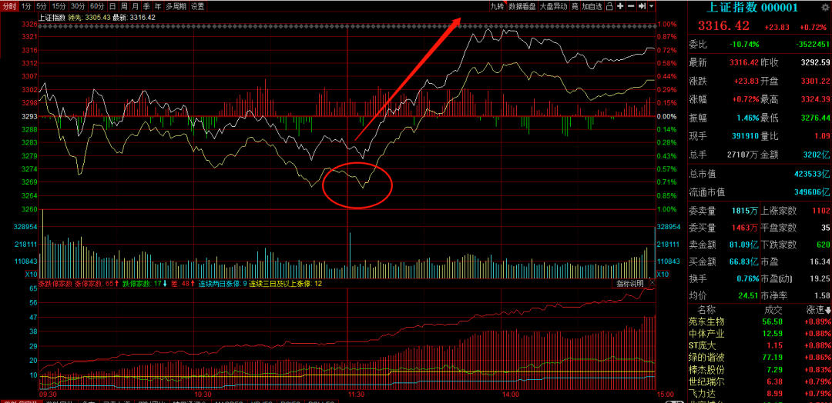Open the 多周期 multi-period selector

[x=176, y=6]
